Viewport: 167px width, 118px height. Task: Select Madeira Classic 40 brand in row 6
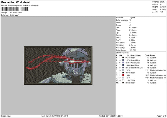[158, 70]
